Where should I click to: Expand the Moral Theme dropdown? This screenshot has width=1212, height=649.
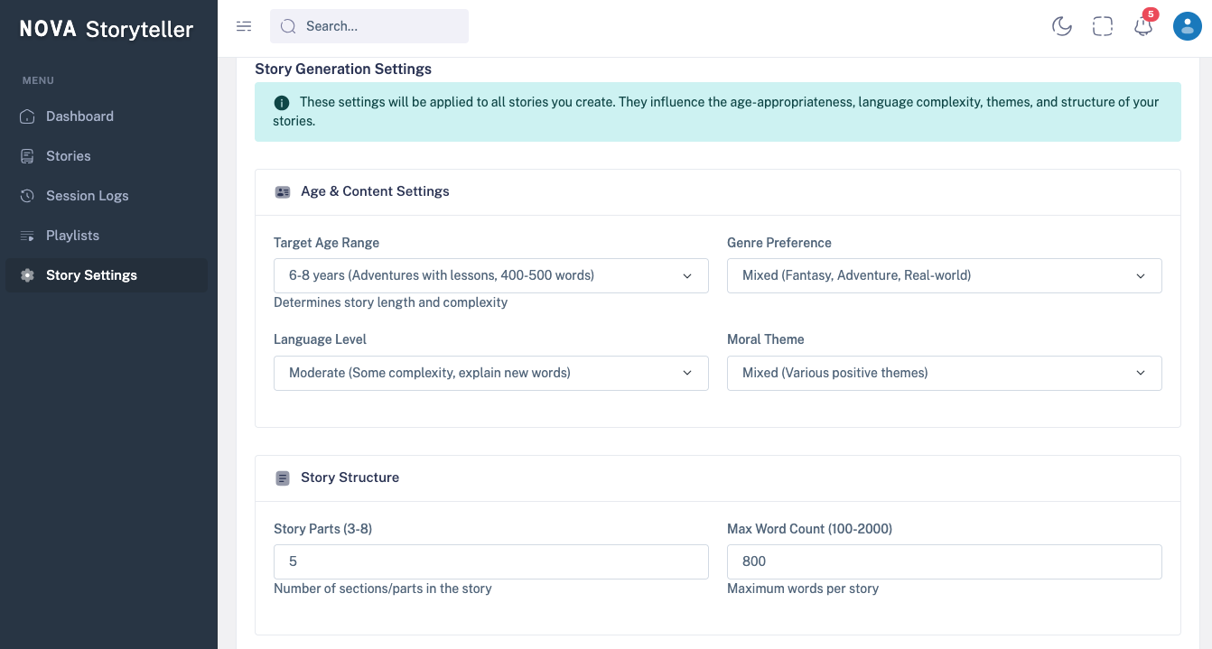pos(944,373)
